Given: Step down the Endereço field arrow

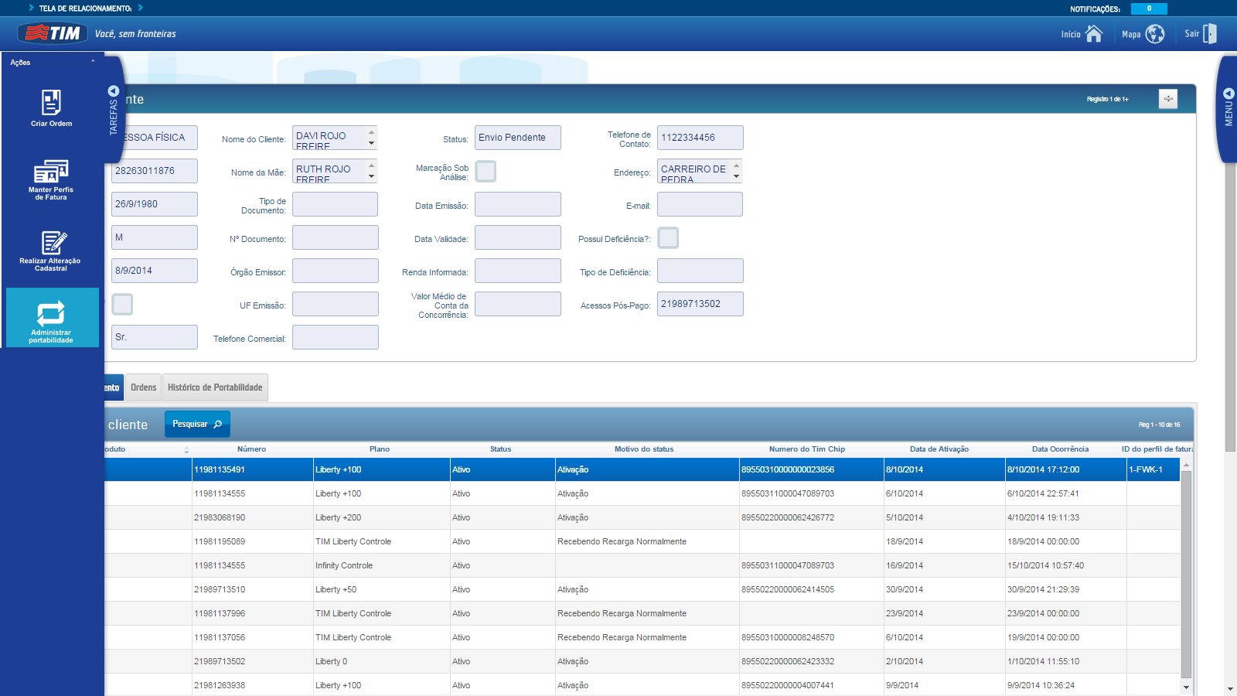Looking at the screenshot, I should [x=736, y=176].
